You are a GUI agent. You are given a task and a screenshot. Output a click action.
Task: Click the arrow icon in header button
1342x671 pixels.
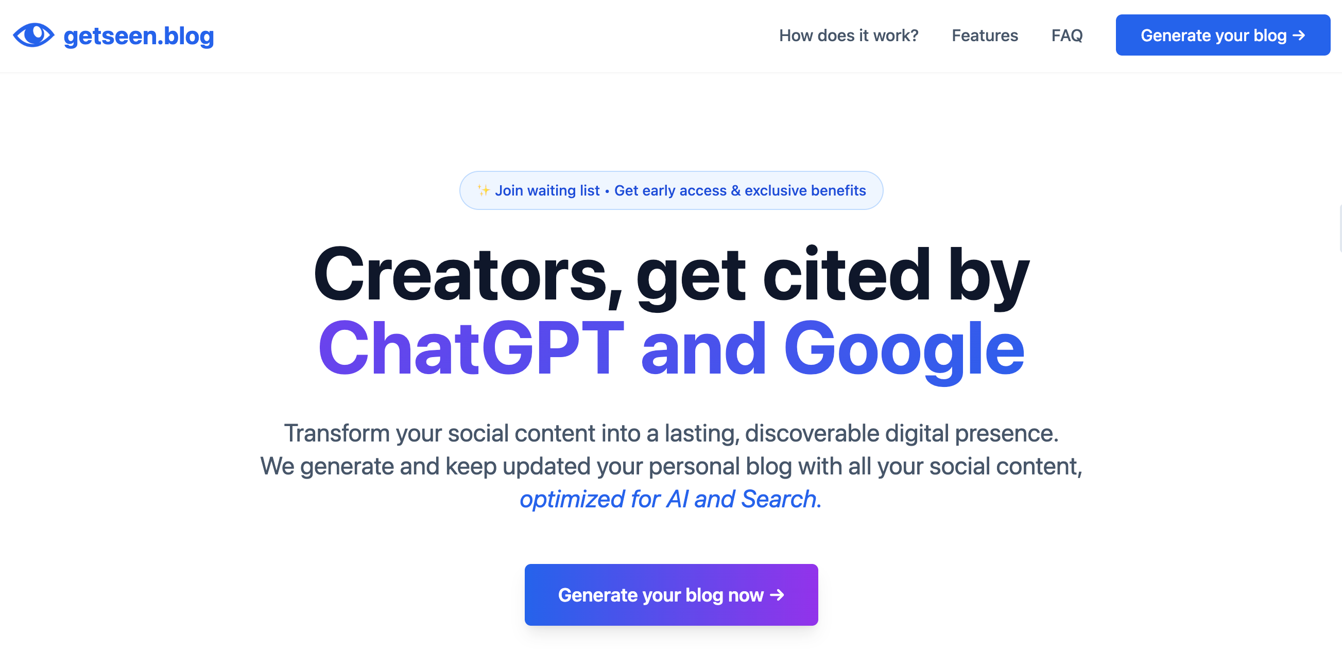(x=1299, y=35)
